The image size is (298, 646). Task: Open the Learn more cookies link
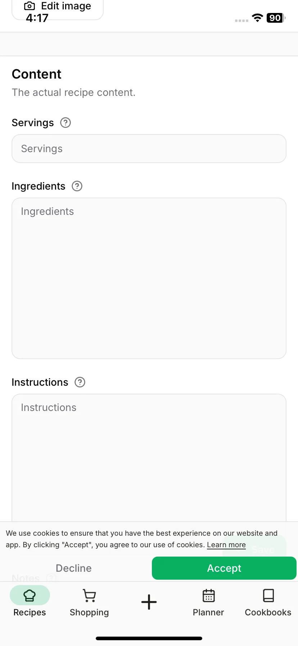coord(226,545)
